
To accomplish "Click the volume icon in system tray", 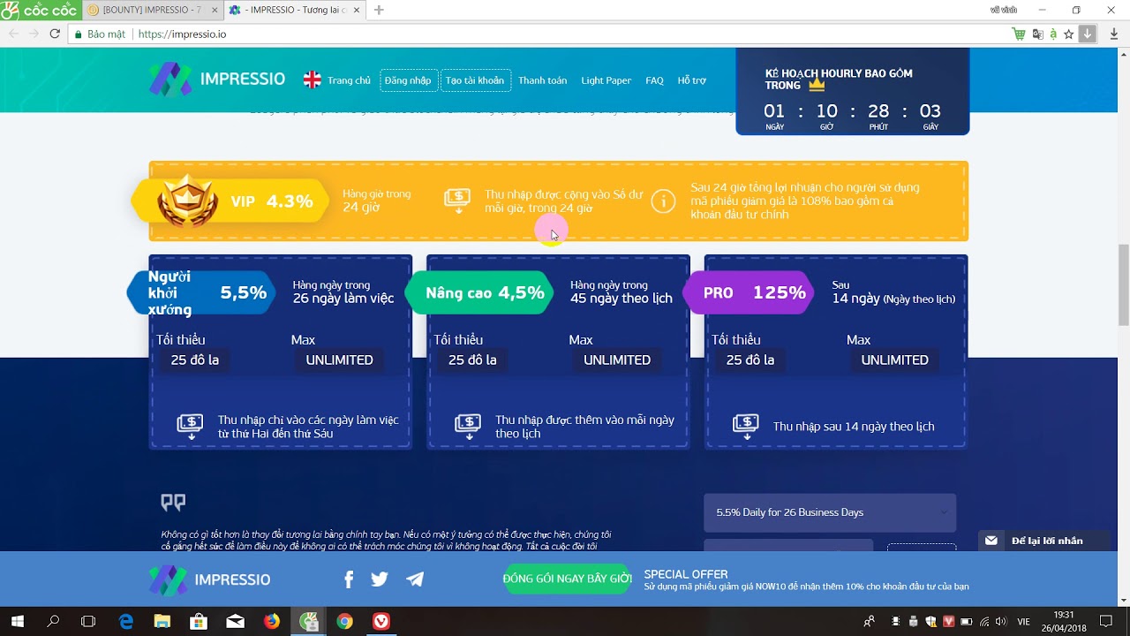I will point(1002,622).
